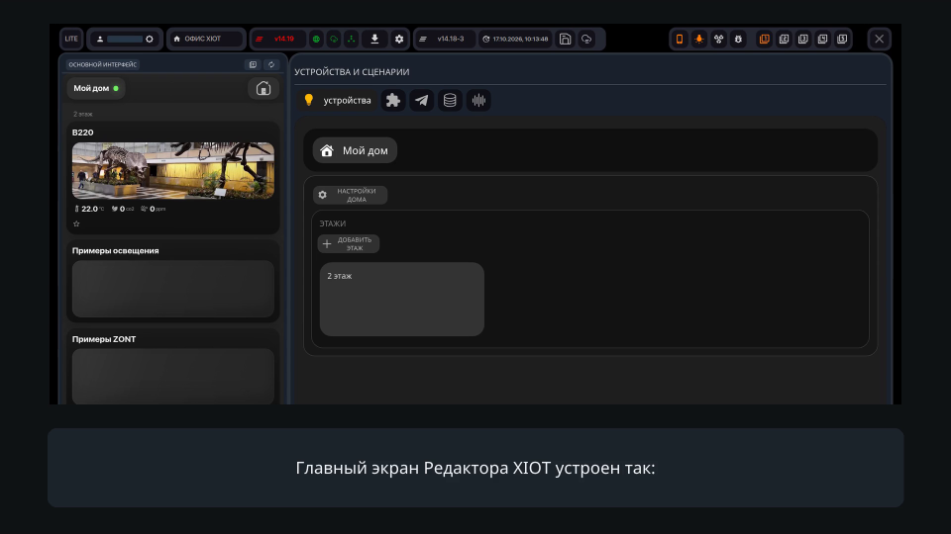
Task: Switch to layout page 3
Action: point(803,39)
